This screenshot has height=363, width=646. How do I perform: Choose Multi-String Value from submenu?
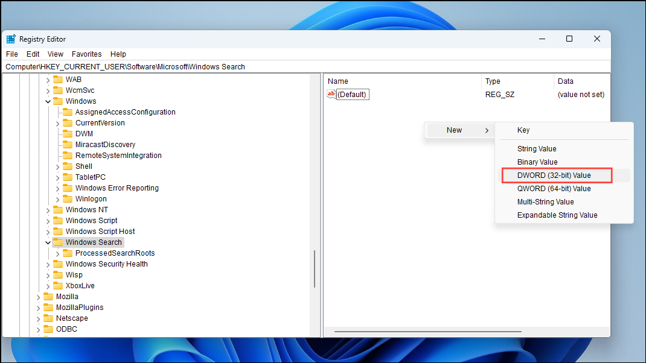point(564,201)
